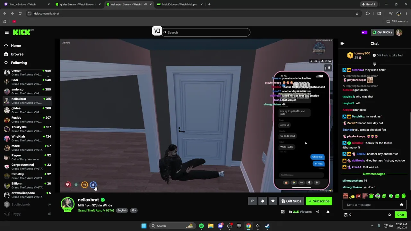Click nellaxbrat streamer avatar with LIVE badge

pos(68,204)
